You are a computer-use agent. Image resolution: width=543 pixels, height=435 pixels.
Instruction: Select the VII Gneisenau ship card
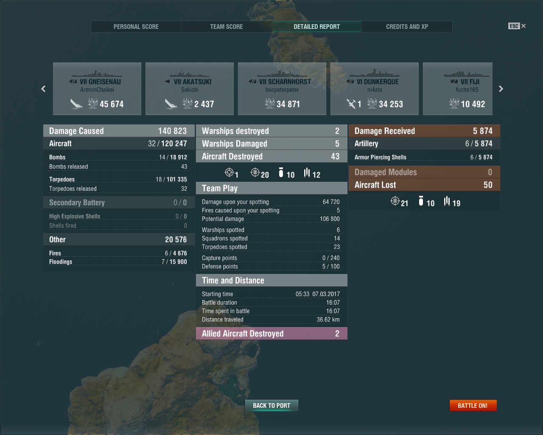click(x=97, y=89)
